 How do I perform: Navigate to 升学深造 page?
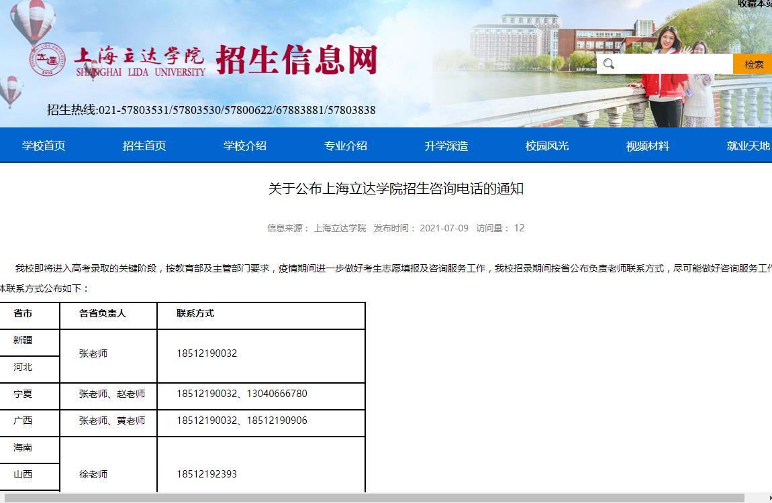[446, 146]
